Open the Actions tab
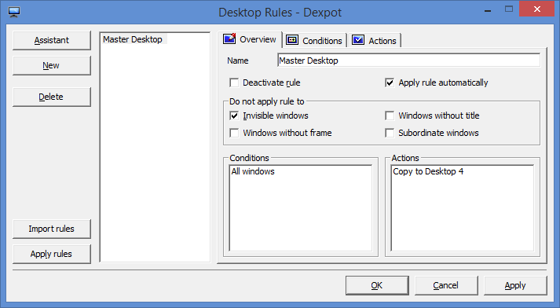The image size is (560, 308). click(375, 41)
